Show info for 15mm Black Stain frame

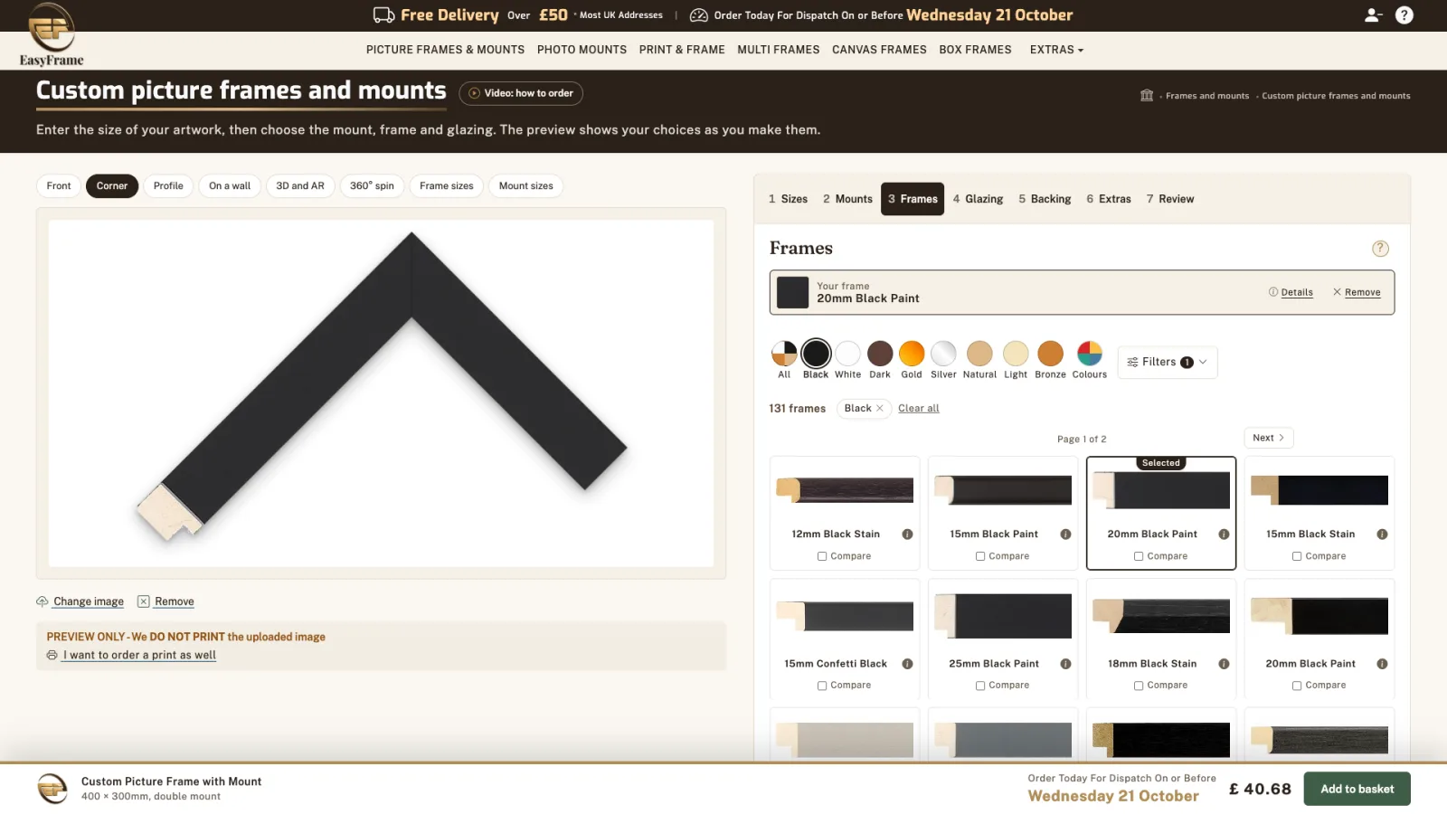[x=1382, y=535]
